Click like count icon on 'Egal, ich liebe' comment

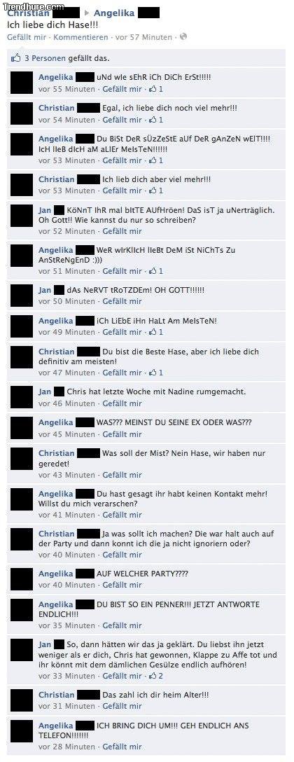155,120
